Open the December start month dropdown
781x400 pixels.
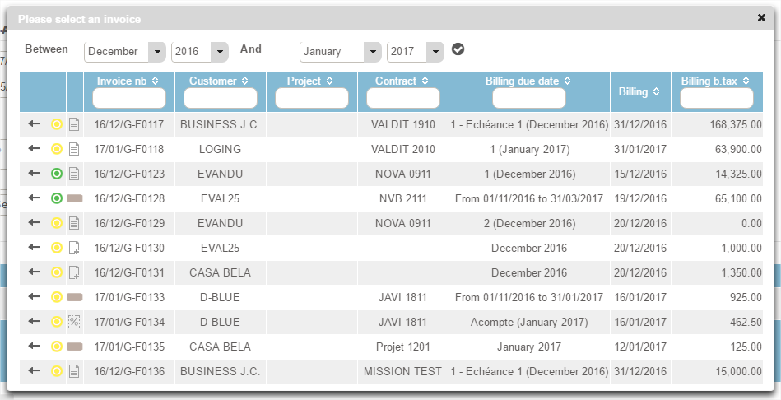point(156,52)
